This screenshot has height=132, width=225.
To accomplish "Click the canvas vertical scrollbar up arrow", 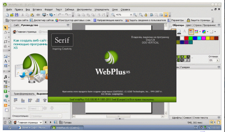I will (166, 25).
